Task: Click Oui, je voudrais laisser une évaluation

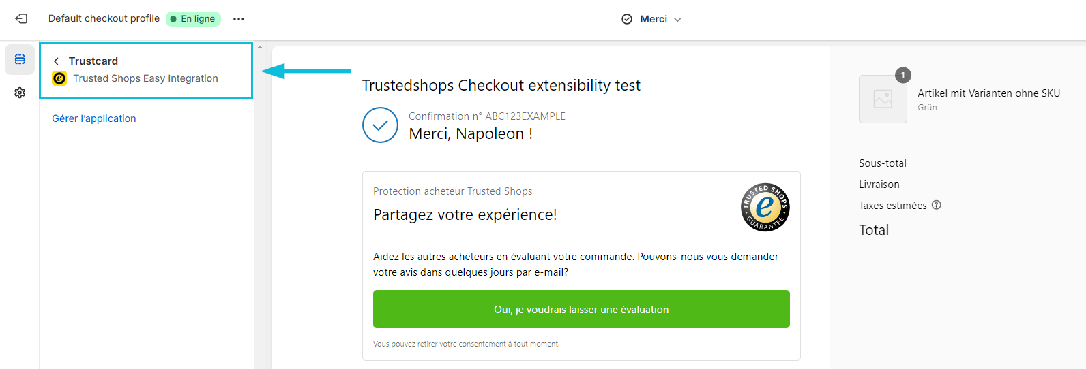Action: [581, 309]
